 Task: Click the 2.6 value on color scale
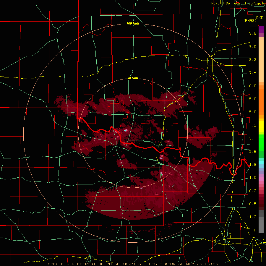[253, 152]
